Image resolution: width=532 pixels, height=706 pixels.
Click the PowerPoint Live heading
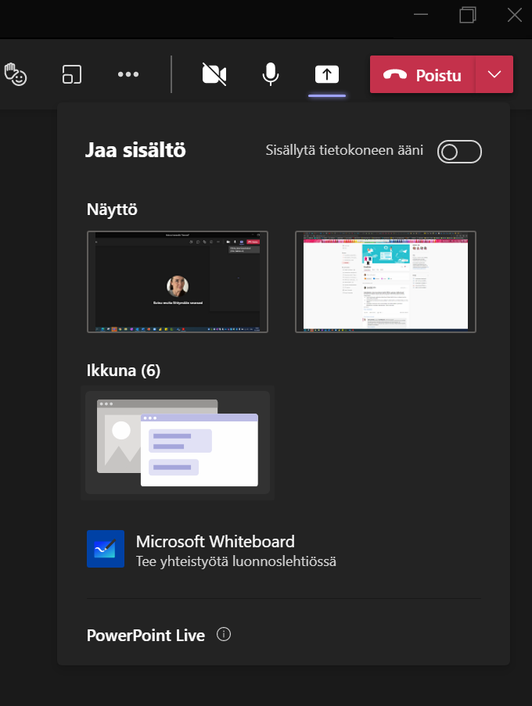click(146, 636)
